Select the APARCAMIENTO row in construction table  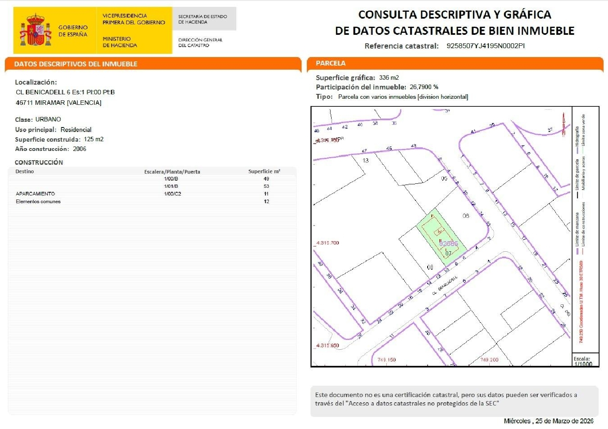[x=36, y=193]
